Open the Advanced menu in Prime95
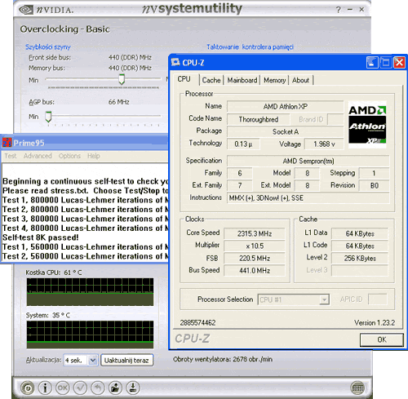The width and height of the screenshot is (408, 399). [38, 156]
